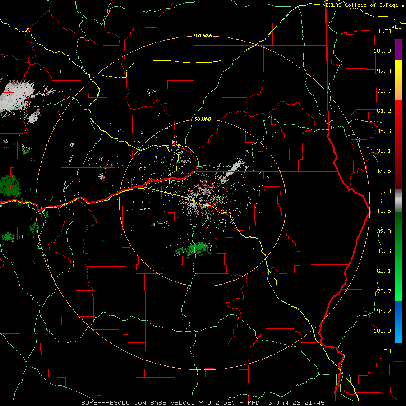406x406 pixels.
Task: Click the '3 JAN 26 21:45' timestamp
Action: [x=296, y=403]
